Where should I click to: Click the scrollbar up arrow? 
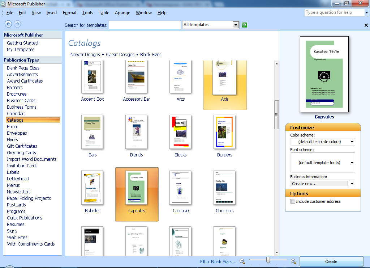[277, 64]
